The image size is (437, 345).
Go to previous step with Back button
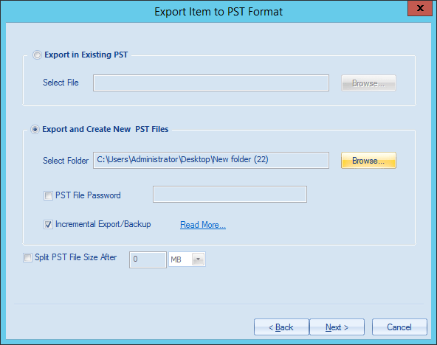[x=281, y=327]
